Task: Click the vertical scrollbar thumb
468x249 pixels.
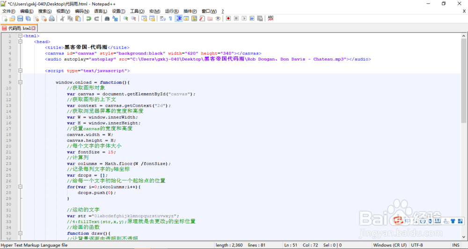Action: tap(463, 80)
